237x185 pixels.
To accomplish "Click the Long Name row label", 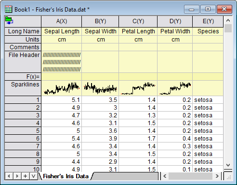I will click(x=23, y=31).
